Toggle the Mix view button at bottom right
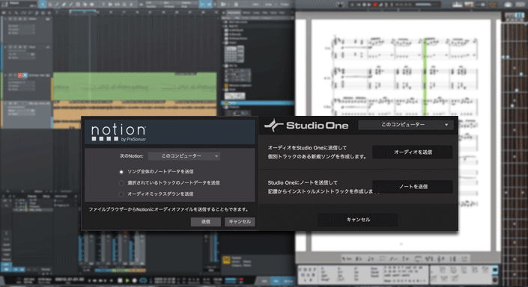 tap(276, 280)
